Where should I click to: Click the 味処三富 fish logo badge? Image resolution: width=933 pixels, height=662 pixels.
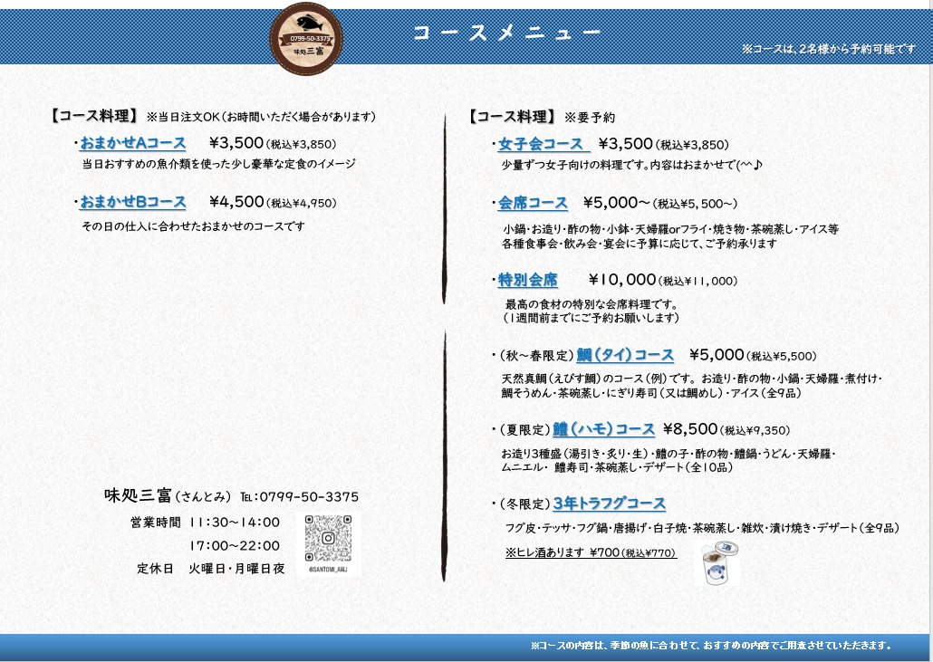coord(306,39)
